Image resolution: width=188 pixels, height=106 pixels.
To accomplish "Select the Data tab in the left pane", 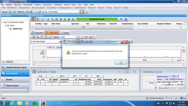I will (4, 62).
